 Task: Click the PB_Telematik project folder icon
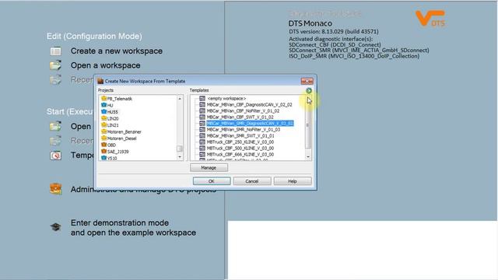[x=103, y=99]
